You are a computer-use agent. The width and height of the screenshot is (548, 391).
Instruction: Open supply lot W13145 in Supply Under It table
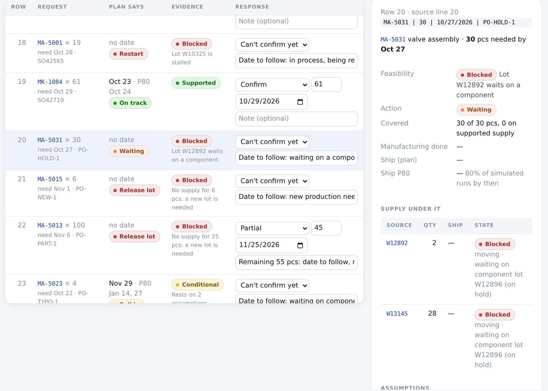point(397,314)
